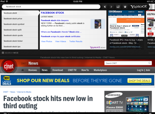Open 'Where are Facebook's friends?' link
Image resolution: width=155 pixels, height=114 pixels.
61,32
